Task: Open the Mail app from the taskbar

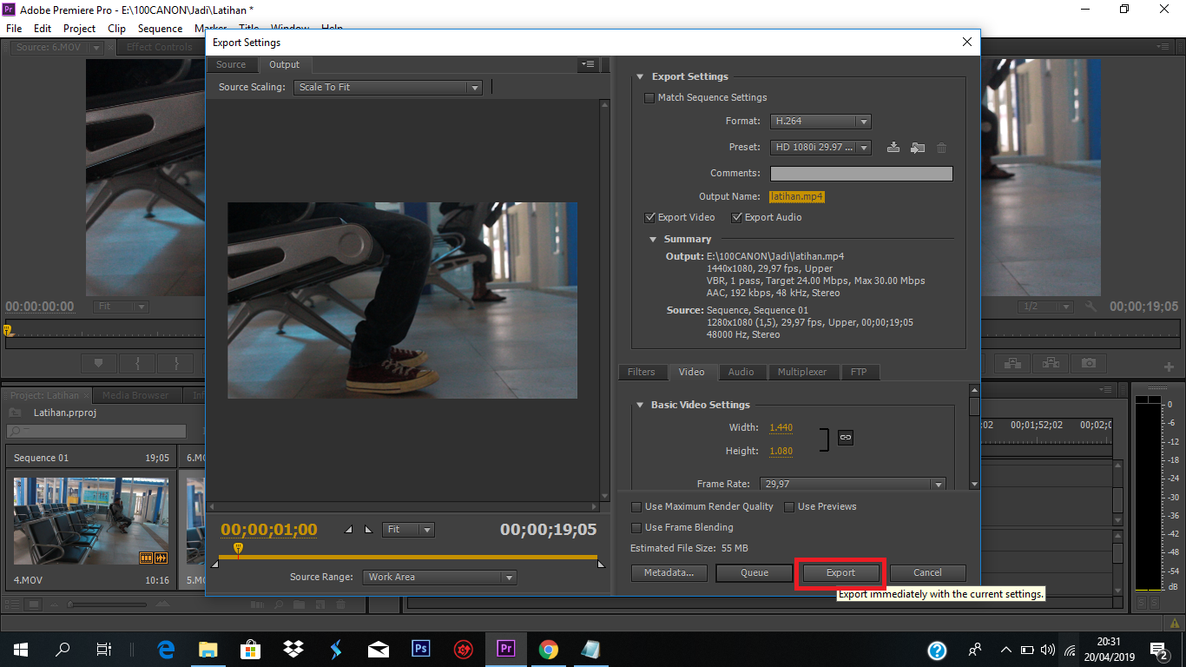Action: pos(379,649)
